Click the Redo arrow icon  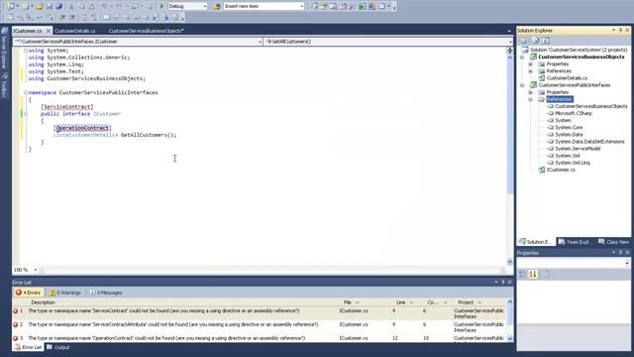click(x=119, y=6)
